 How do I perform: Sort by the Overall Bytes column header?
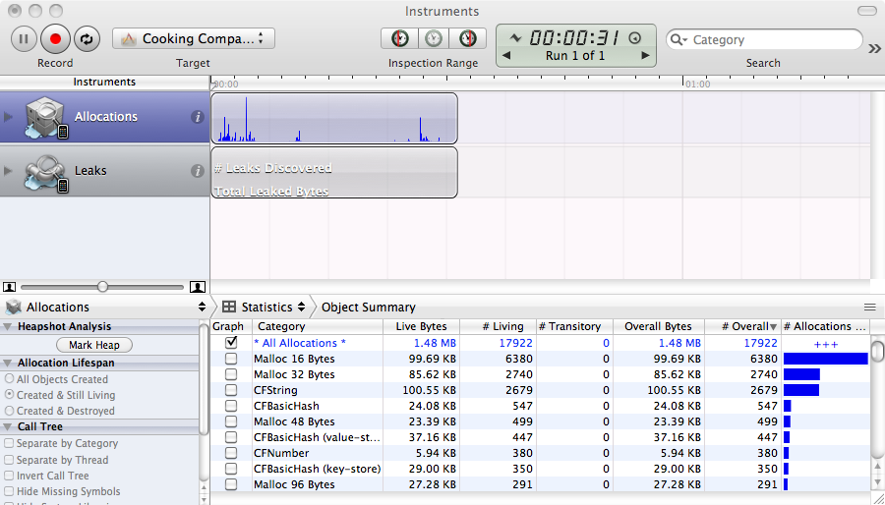658,326
